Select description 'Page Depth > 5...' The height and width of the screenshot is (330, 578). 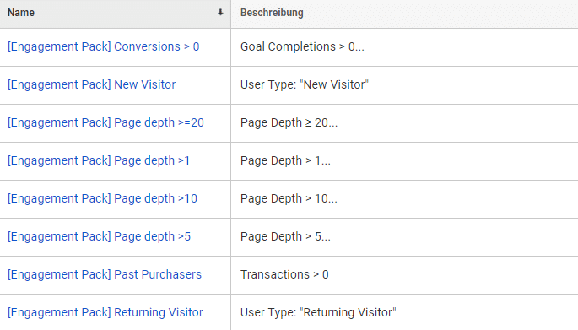click(x=285, y=236)
